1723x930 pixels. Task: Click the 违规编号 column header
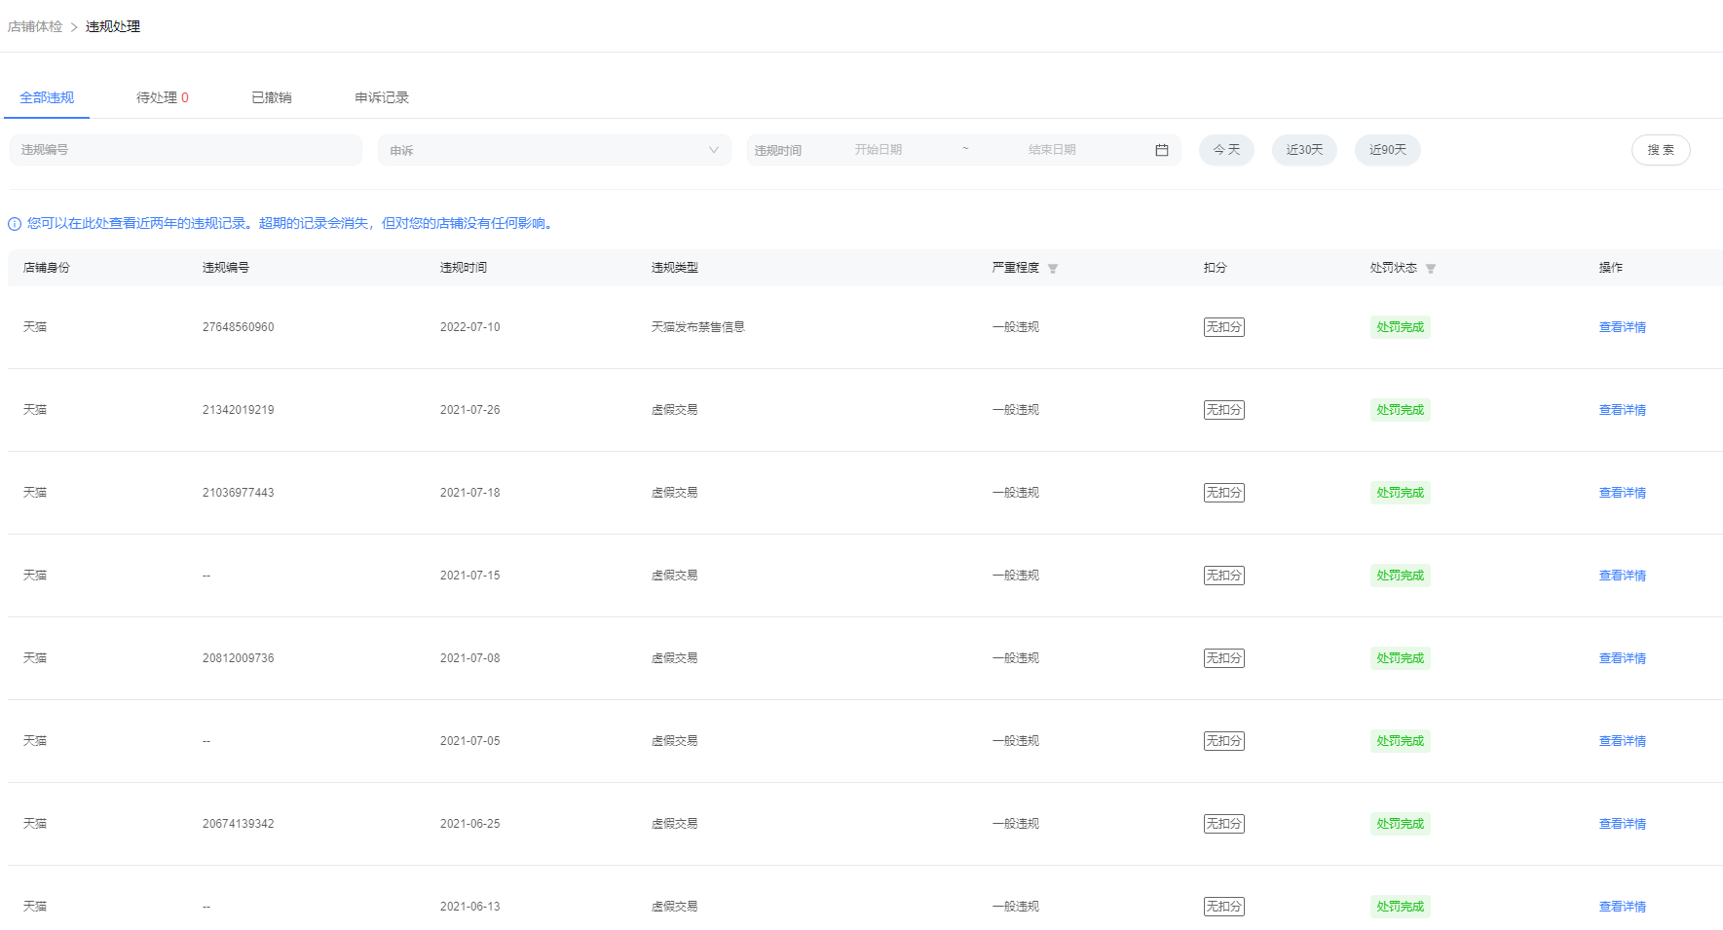(226, 268)
